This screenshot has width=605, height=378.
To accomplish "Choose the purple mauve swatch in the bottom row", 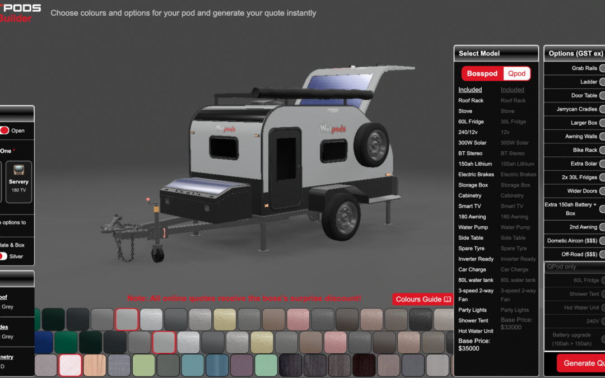I will pyautogui.click(x=241, y=365).
